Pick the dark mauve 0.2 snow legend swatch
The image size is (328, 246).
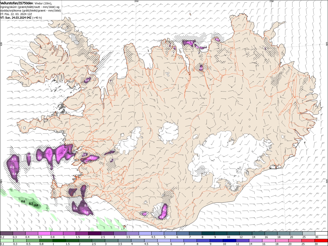click(x=6, y=233)
